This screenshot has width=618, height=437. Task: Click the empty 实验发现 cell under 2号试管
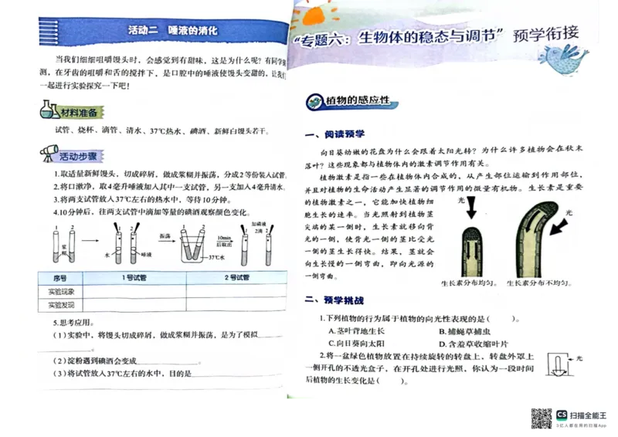[x=236, y=305]
